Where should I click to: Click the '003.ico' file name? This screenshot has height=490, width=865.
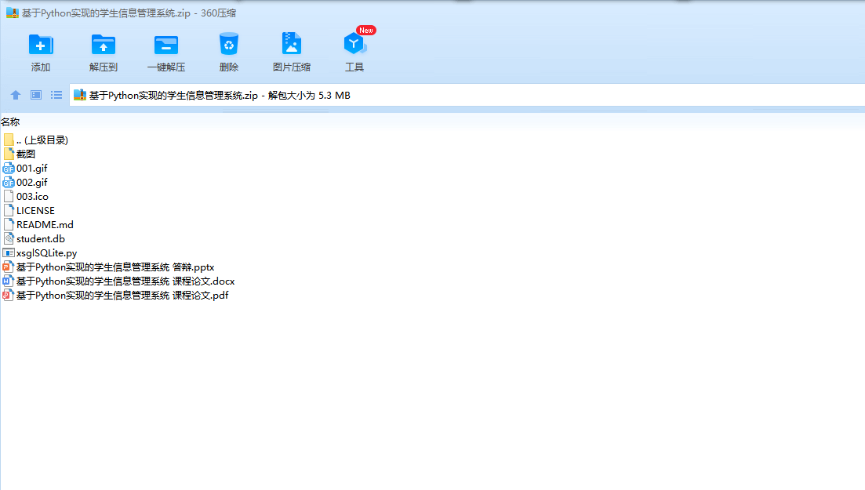pos(33,197)
